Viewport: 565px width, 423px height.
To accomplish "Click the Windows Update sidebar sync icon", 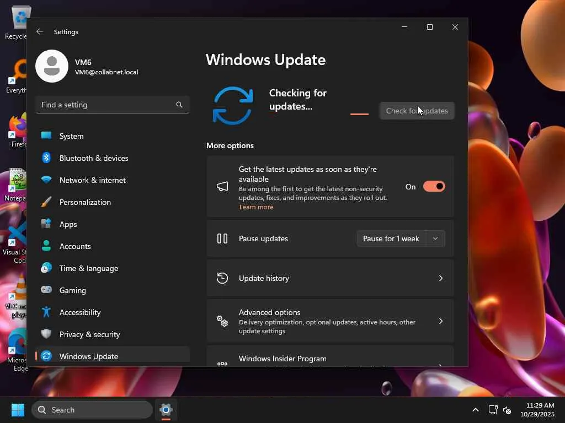I will 46,356.
